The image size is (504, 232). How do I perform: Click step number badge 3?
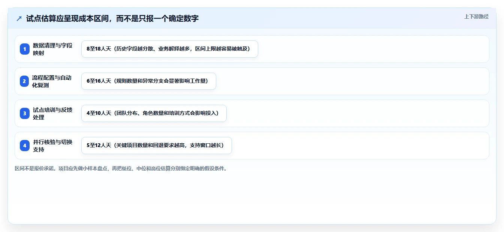coord(25,113)
